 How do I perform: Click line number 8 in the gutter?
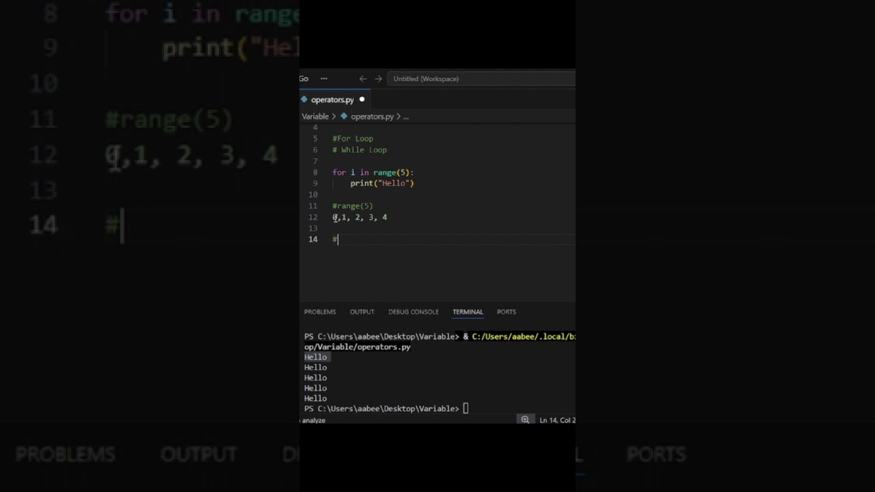(315, 172)
